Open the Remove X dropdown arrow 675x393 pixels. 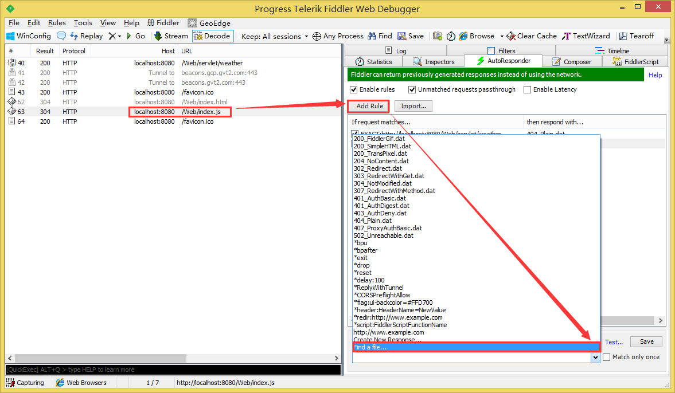tap(120, 37)
